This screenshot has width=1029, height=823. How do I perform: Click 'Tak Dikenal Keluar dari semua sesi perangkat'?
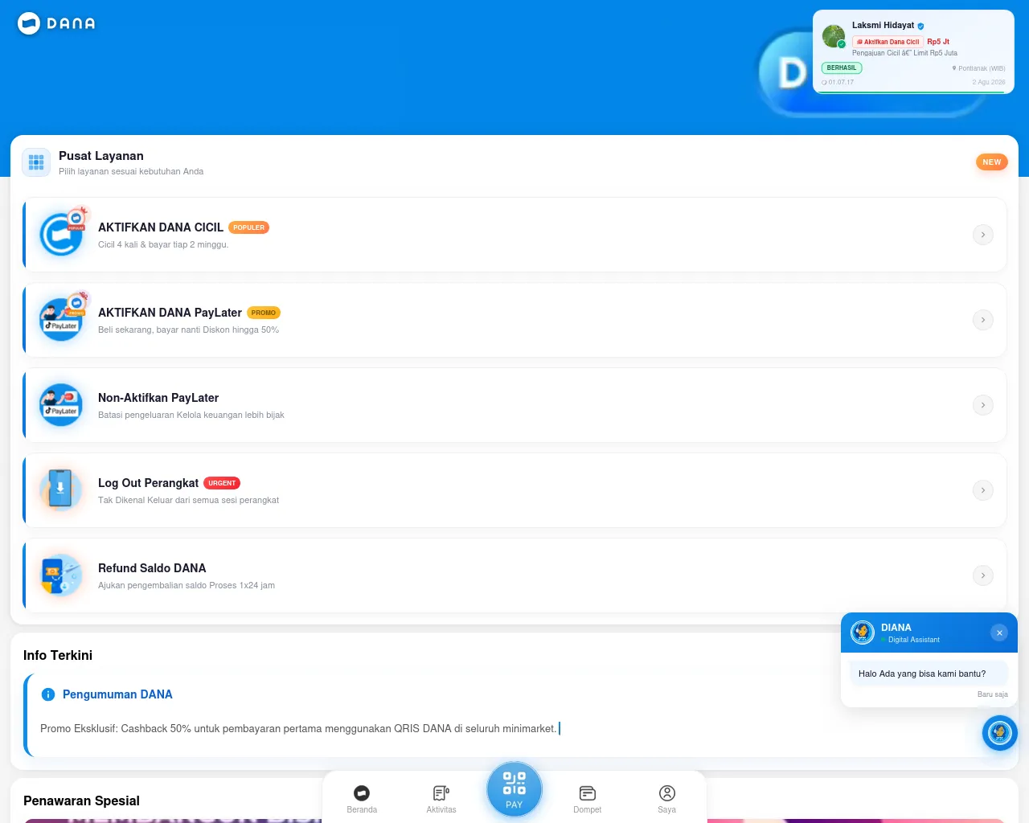[188, 500]
